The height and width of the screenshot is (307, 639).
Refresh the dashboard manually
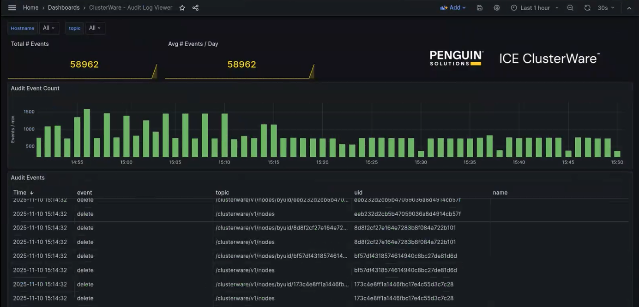(587, 7)
